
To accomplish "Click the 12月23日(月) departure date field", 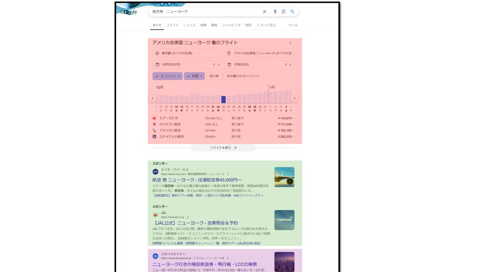I will (x=188, y=64).
